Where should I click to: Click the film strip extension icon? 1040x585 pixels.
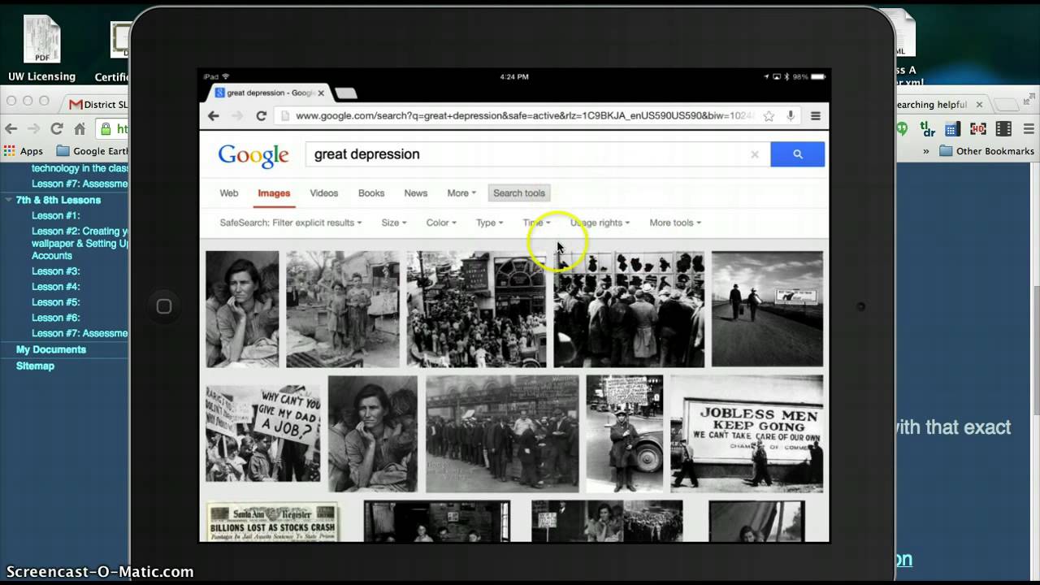(1003, 128)
